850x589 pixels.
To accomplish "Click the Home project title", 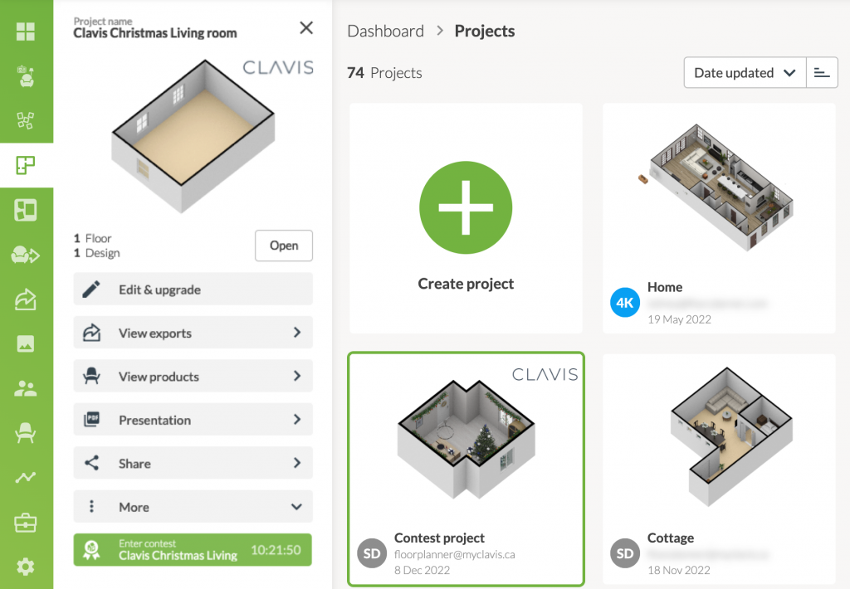I will click(665, 287).
